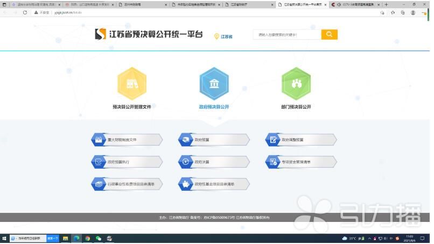Click the 31°C weather tray widget

click(x=353, y=238)
